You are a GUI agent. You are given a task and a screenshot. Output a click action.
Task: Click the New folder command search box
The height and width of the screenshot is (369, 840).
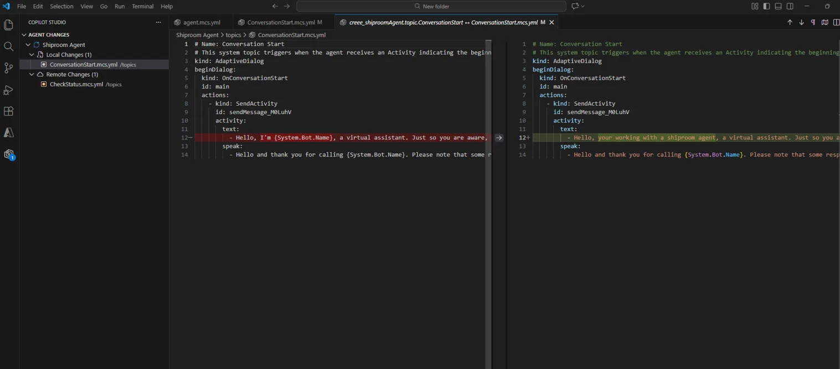pyautogui.click(x=431, y=6)
